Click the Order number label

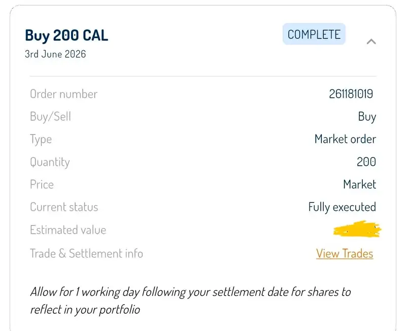click(x=64, y=94)
